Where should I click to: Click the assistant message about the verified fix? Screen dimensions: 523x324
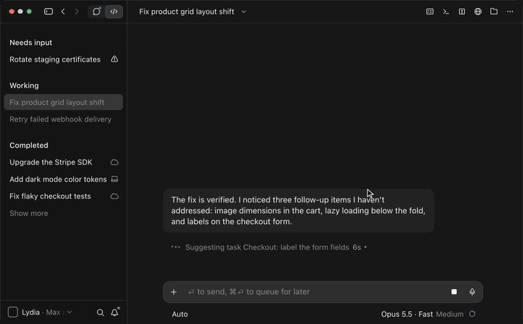(299, 211)
